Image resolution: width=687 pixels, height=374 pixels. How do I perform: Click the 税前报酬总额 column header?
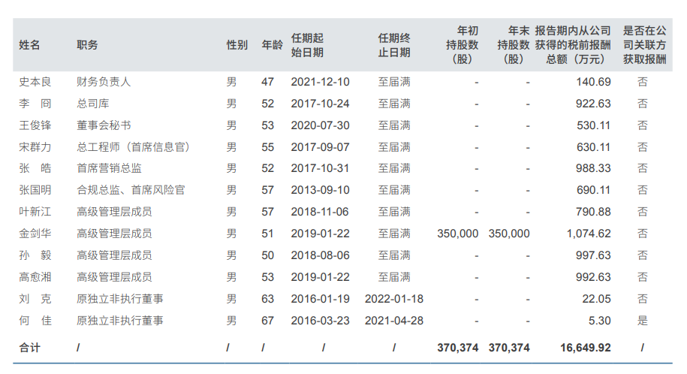[x=573, y=45]
